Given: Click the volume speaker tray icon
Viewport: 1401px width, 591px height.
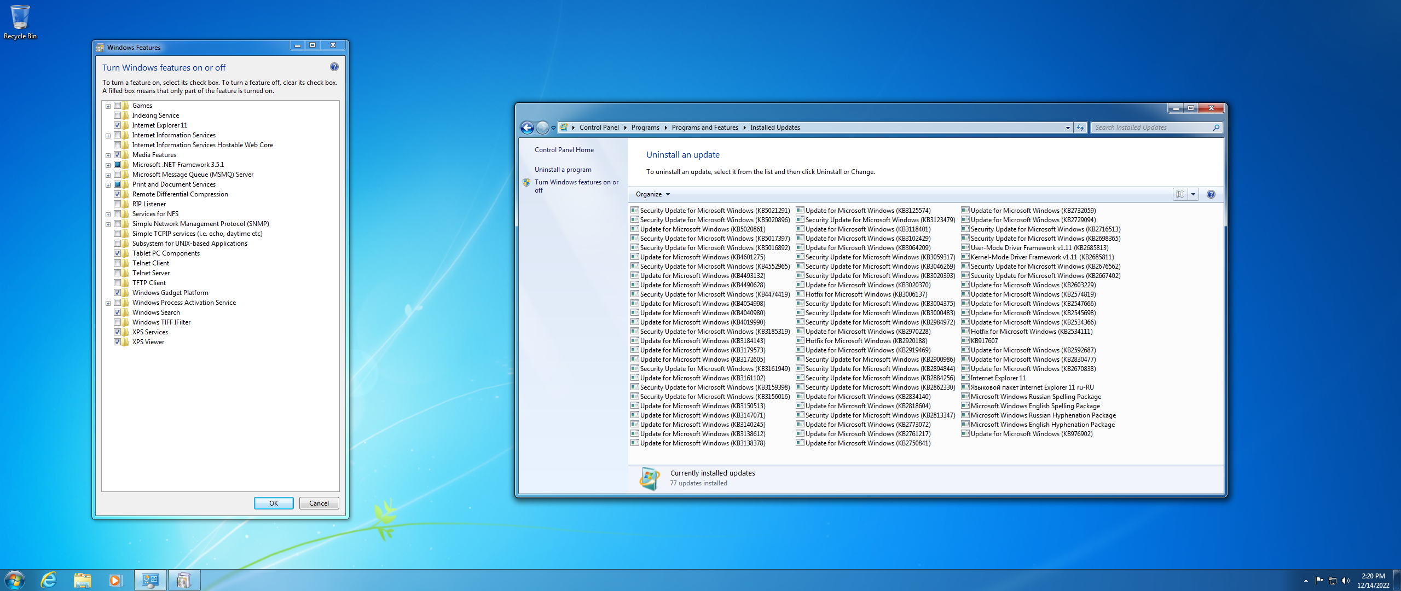Looking at the screenshot, I should pyautogui.click(x=1346, y=580).
